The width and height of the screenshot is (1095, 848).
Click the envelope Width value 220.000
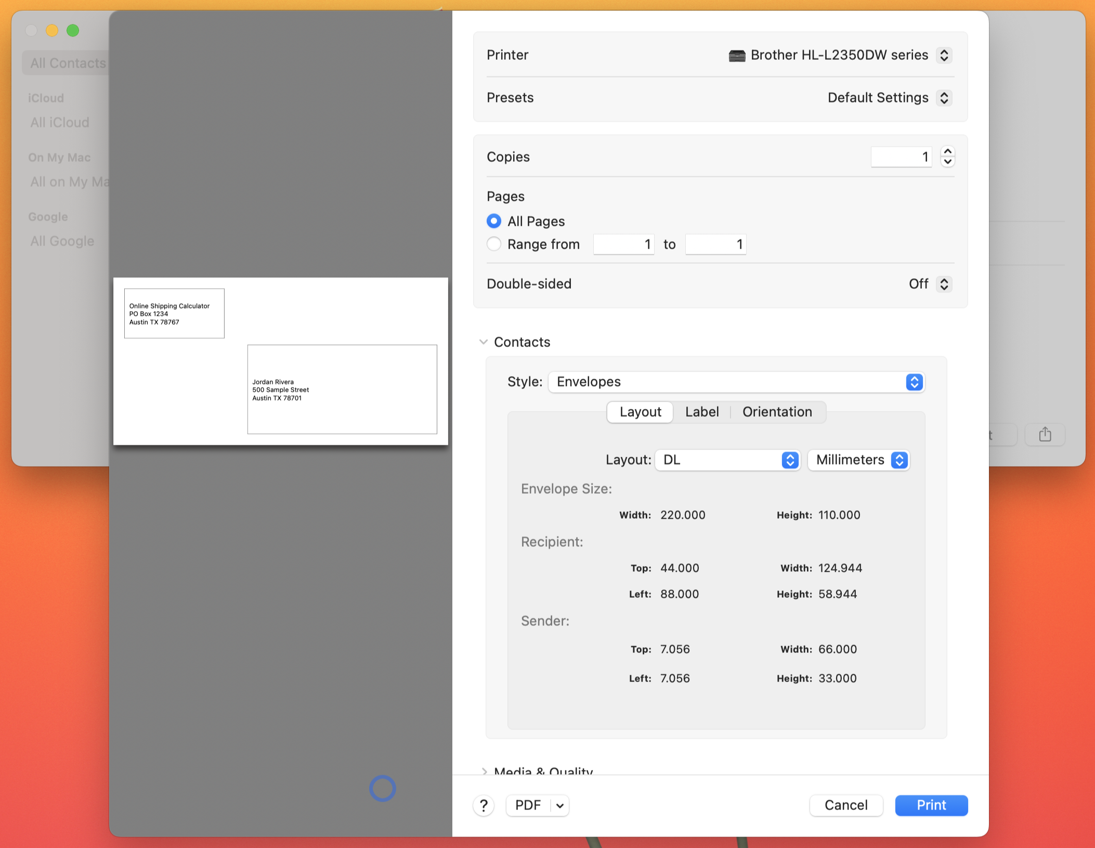[x=683, y=515]
